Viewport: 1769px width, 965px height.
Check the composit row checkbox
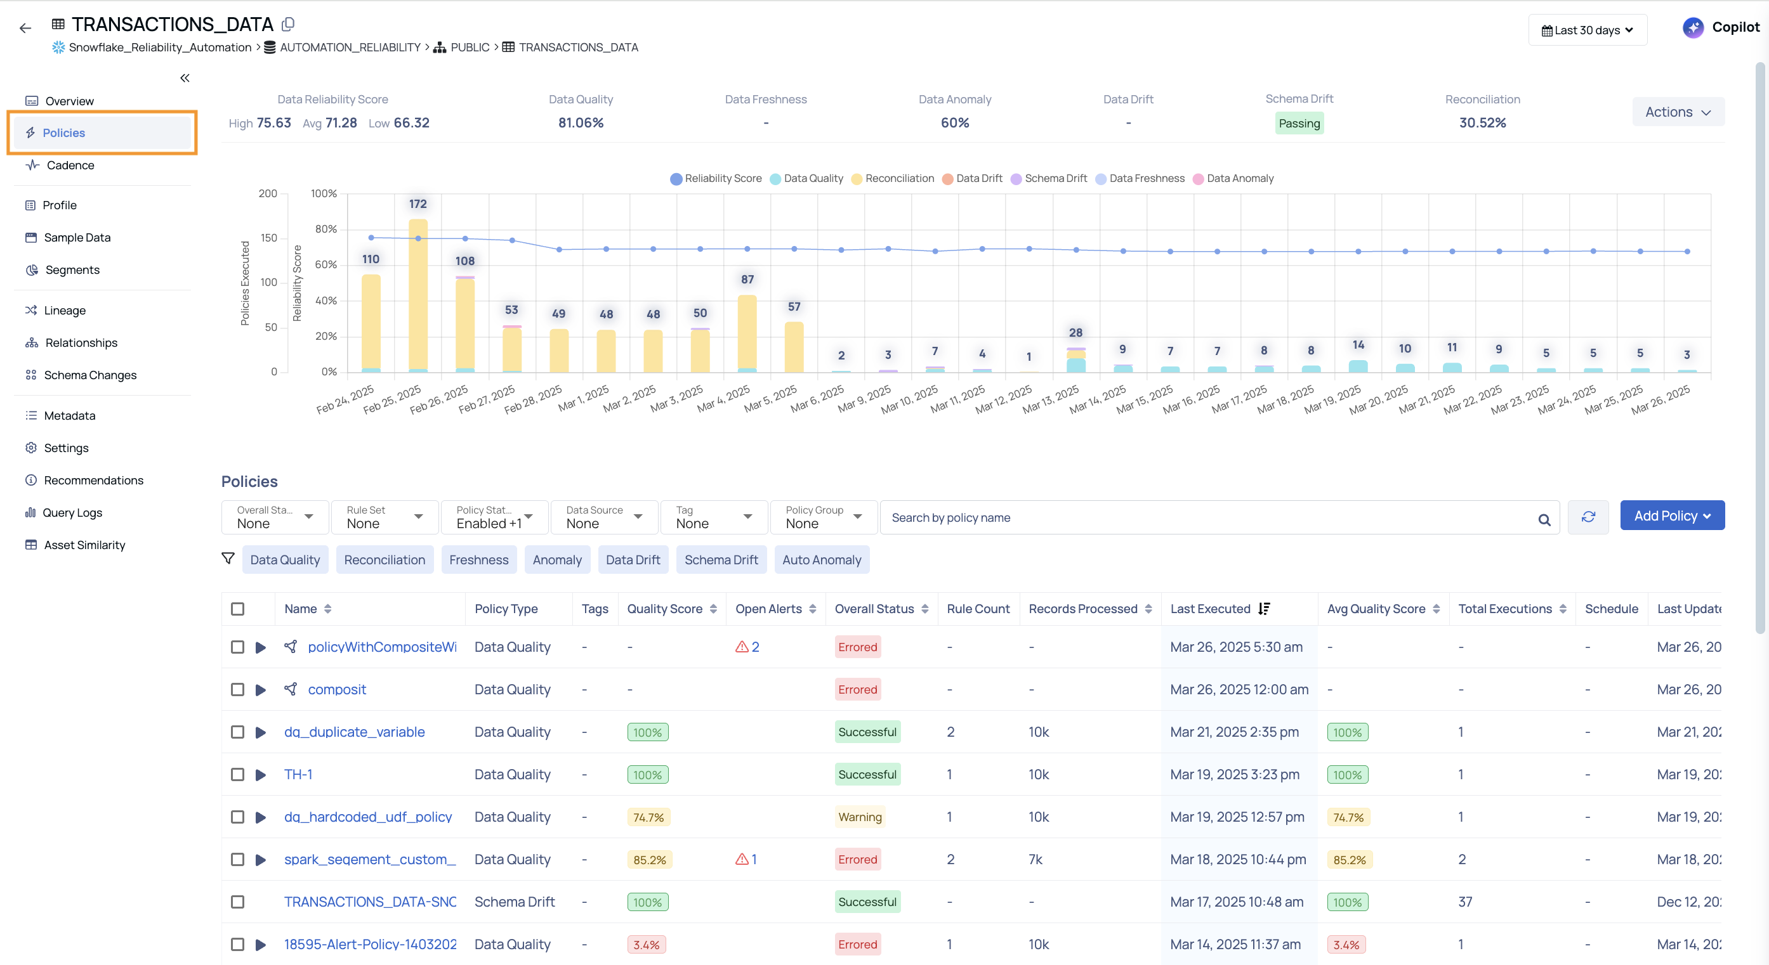point(237,690)
